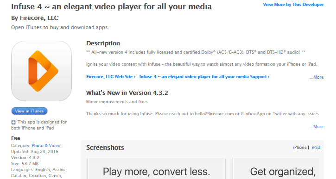Click the Screenshots heading

point(105,148)
